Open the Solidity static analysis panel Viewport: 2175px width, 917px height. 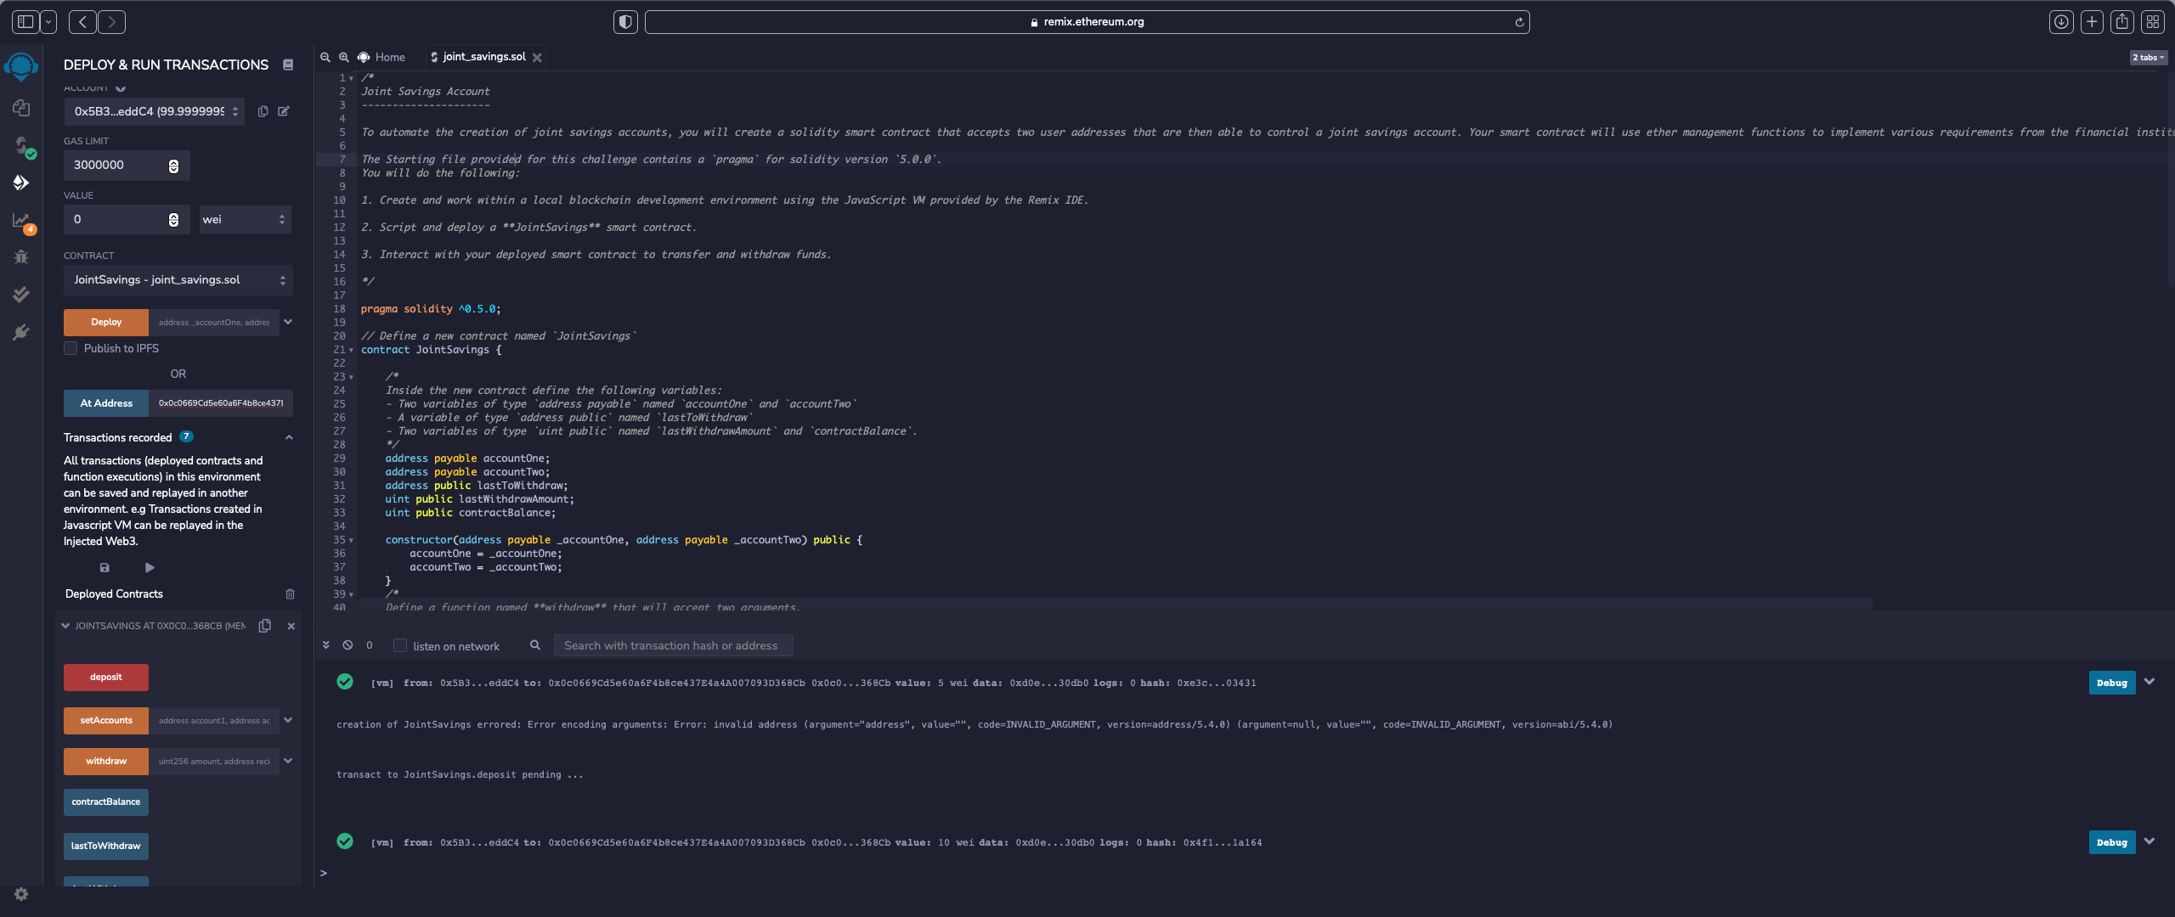click(x=21, y=219)
